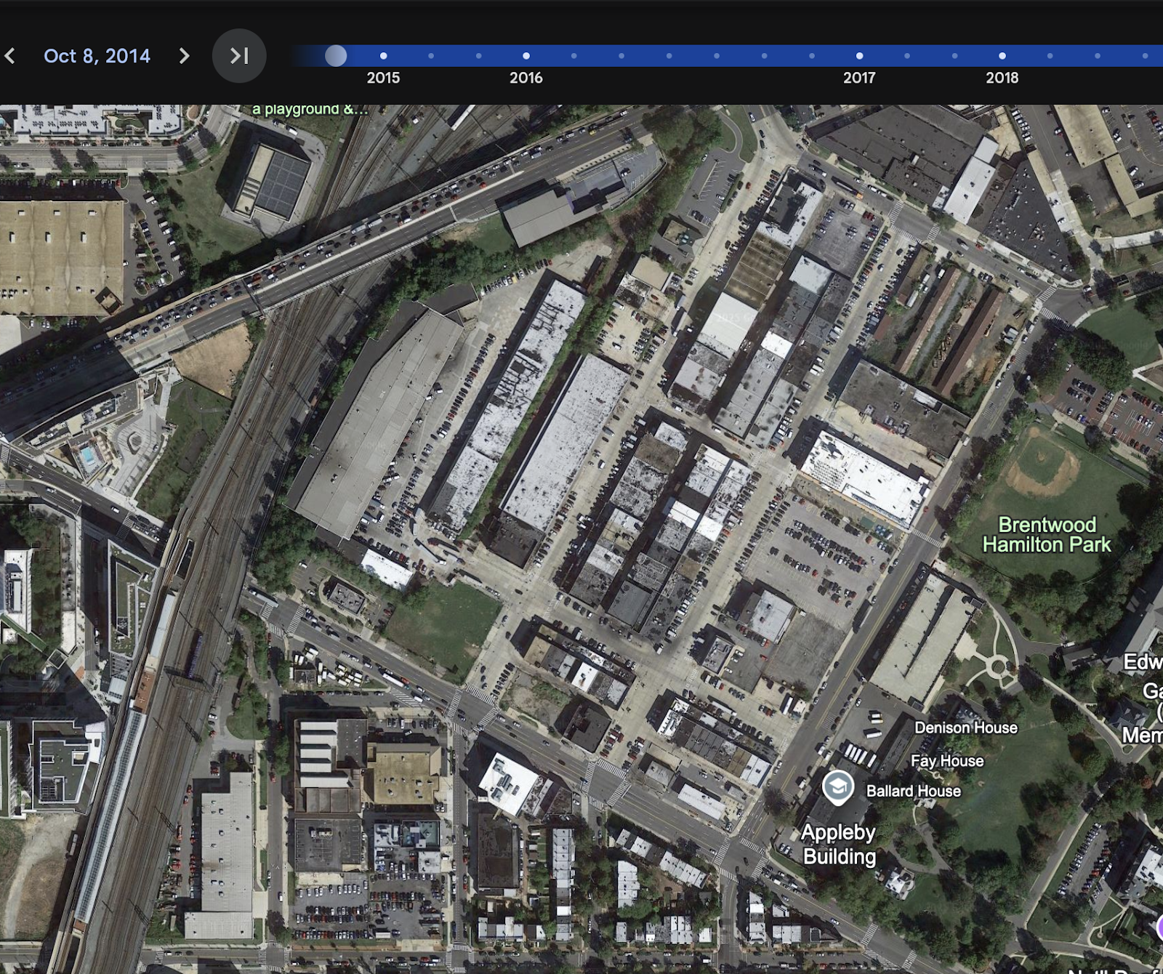Click the round timeline slider handle

[x=335, y=55]
